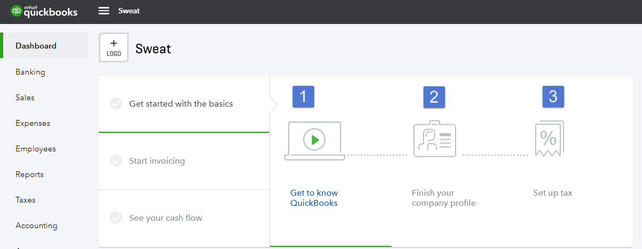Select the Start invoicing tab

click(184, 161)
